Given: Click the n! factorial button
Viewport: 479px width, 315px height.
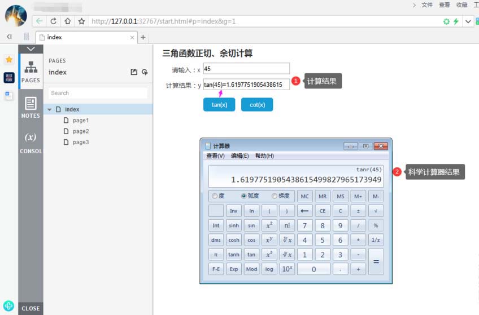Looking at the screenshot, I should 287,225.
